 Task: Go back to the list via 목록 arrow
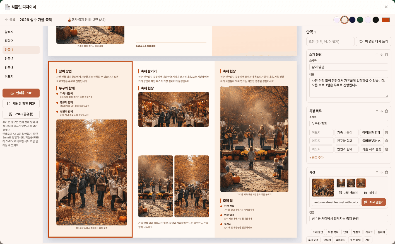[10, 20]
